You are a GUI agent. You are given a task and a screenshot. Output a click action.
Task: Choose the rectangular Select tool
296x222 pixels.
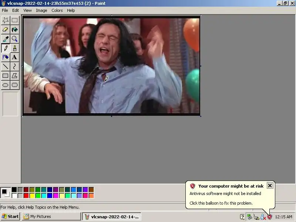click(x=14, y=20)
